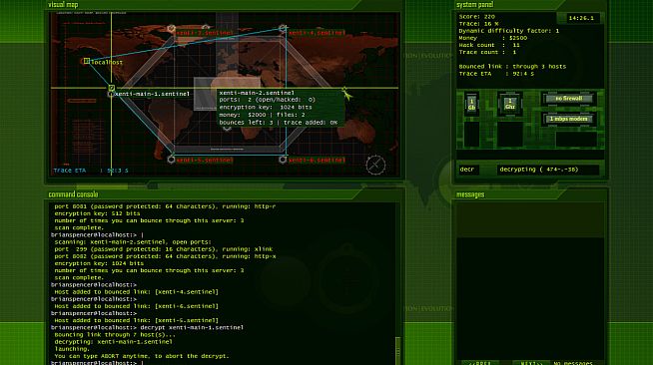The image size is (653, 365).
Task: Select the xenti-2.sentinel server node icon
Action: click(x=171, y=29)
